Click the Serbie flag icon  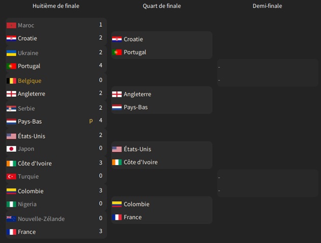(x=11, y=109)
